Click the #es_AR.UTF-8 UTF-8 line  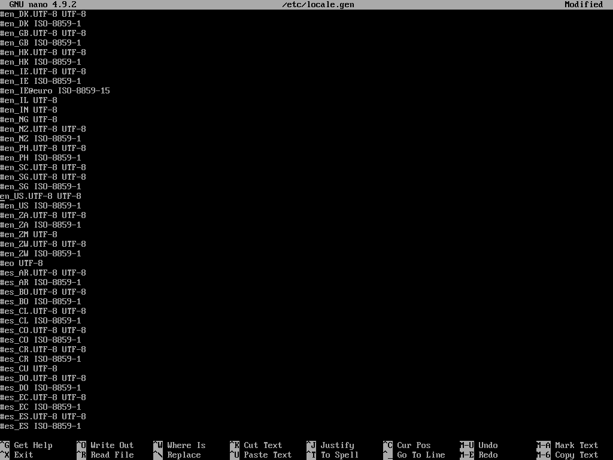43,273
